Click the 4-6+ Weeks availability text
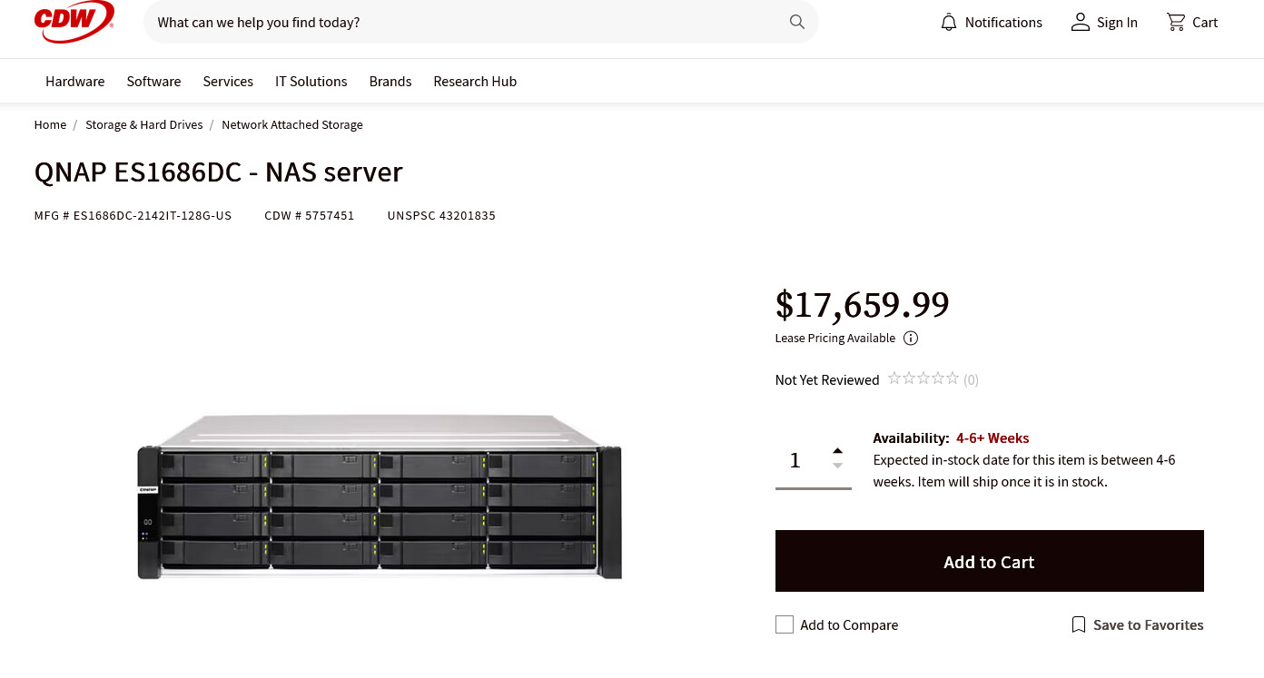Screen dimensions: 1264x678 pos(992,437)
